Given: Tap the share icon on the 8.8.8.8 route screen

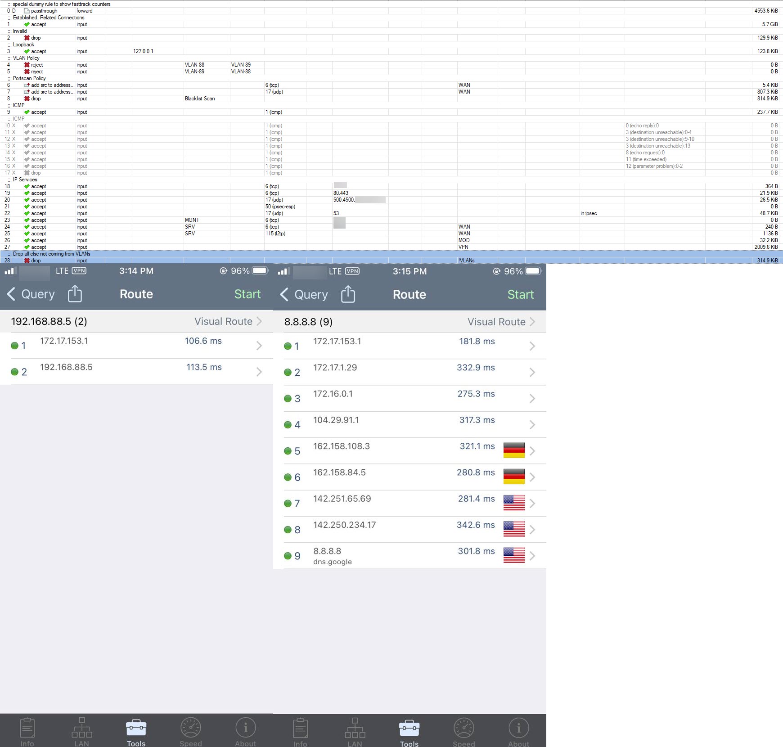Looking at the screenshot, I should (x=348, y=294).
